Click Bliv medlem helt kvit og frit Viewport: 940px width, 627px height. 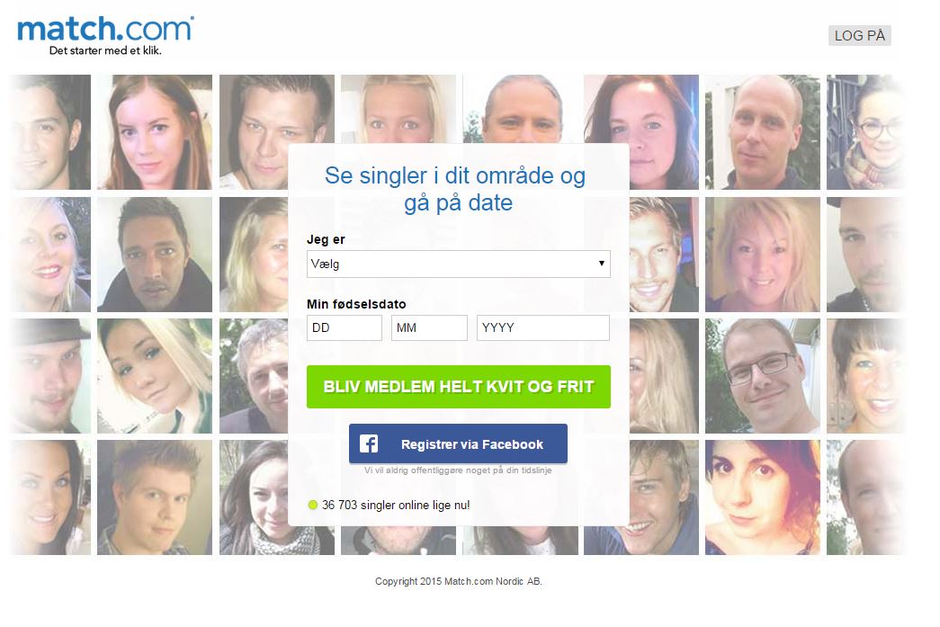[458, 387]
